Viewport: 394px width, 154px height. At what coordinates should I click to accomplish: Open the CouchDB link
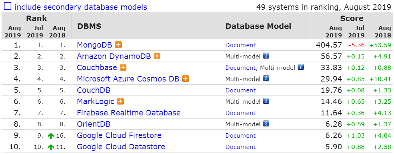point(94,90)
